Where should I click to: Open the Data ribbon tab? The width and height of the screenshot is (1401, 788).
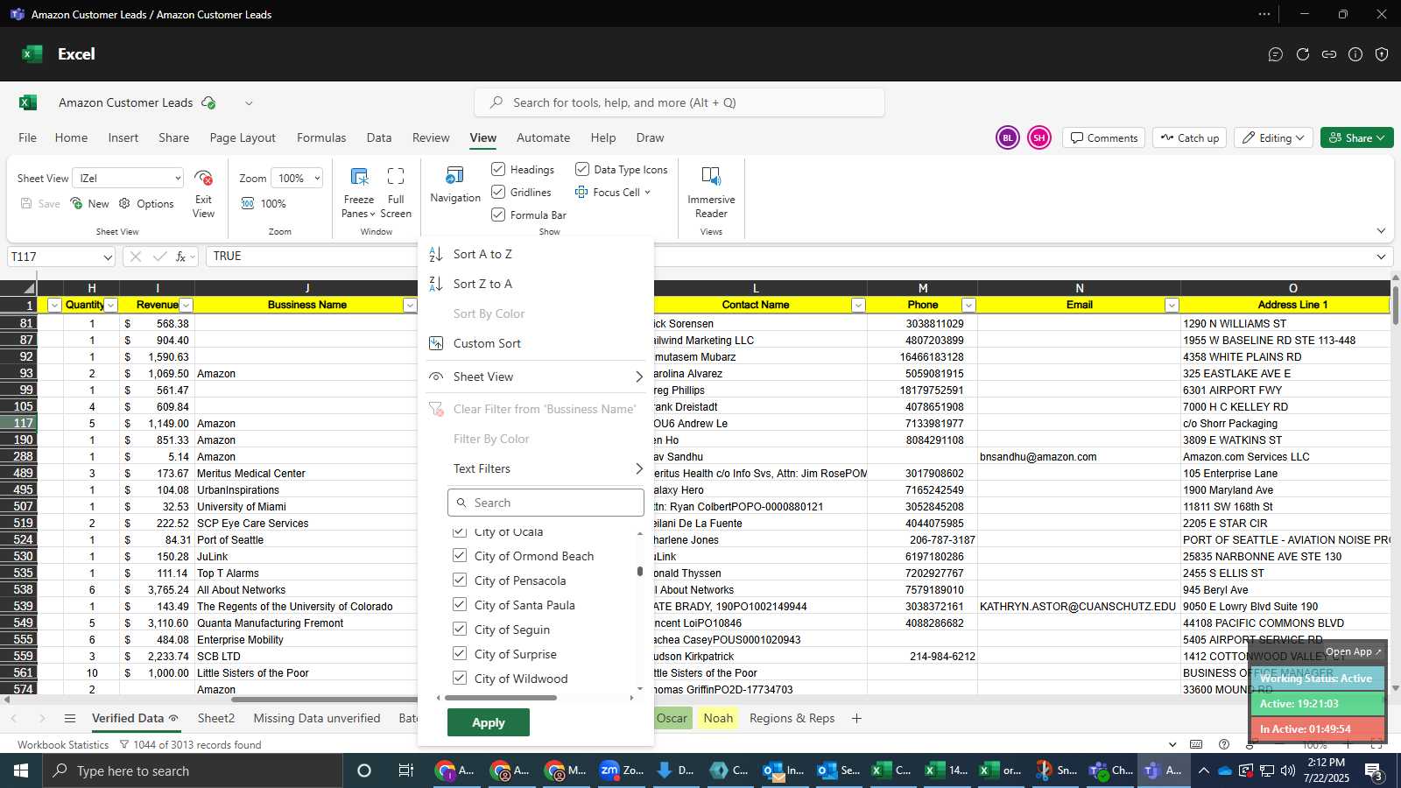point(379,137)
